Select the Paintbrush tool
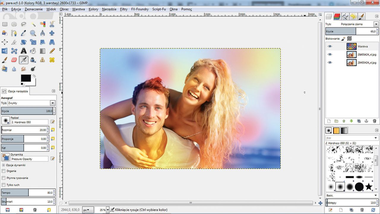Image resolution: width=380 pixels, height=214 pixels. (x=5, y=60)
